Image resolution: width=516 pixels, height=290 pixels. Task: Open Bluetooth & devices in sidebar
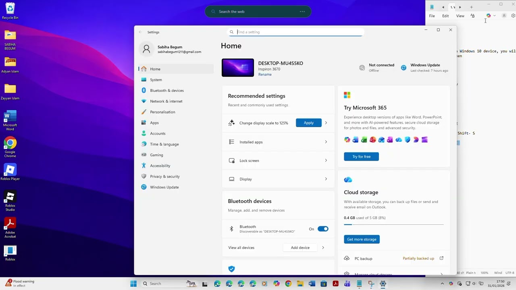pyautogui.click(x=176, y=91)
